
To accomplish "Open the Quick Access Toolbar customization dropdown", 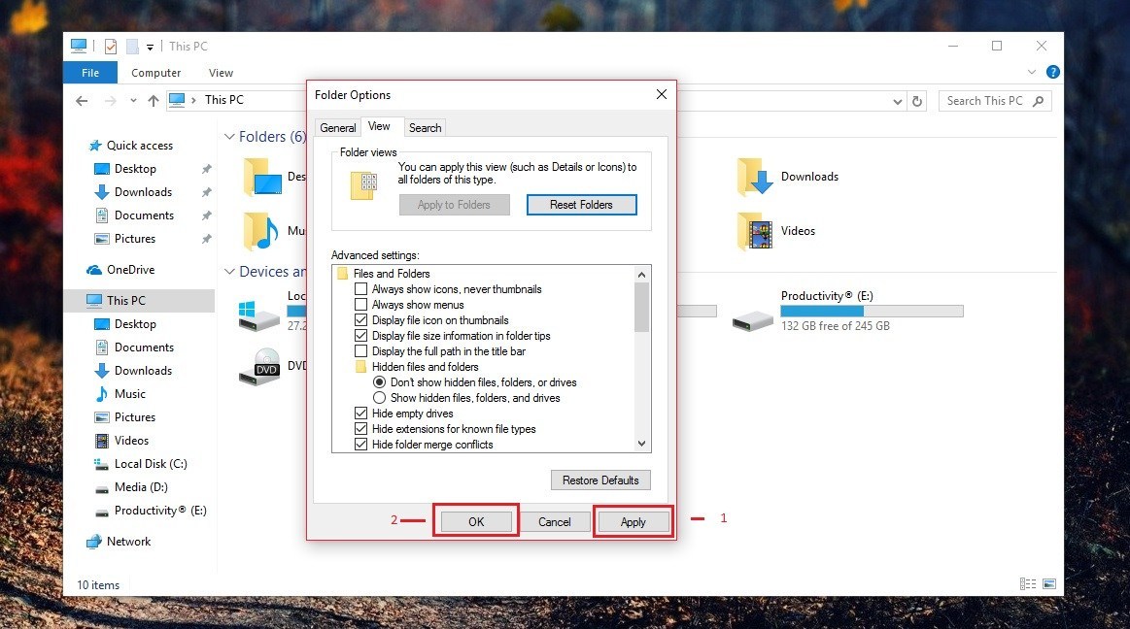I will 149,46.
